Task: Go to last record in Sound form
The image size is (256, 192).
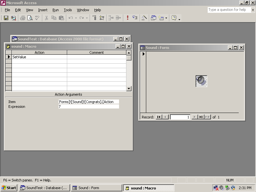Action: [x=201, y=117]
